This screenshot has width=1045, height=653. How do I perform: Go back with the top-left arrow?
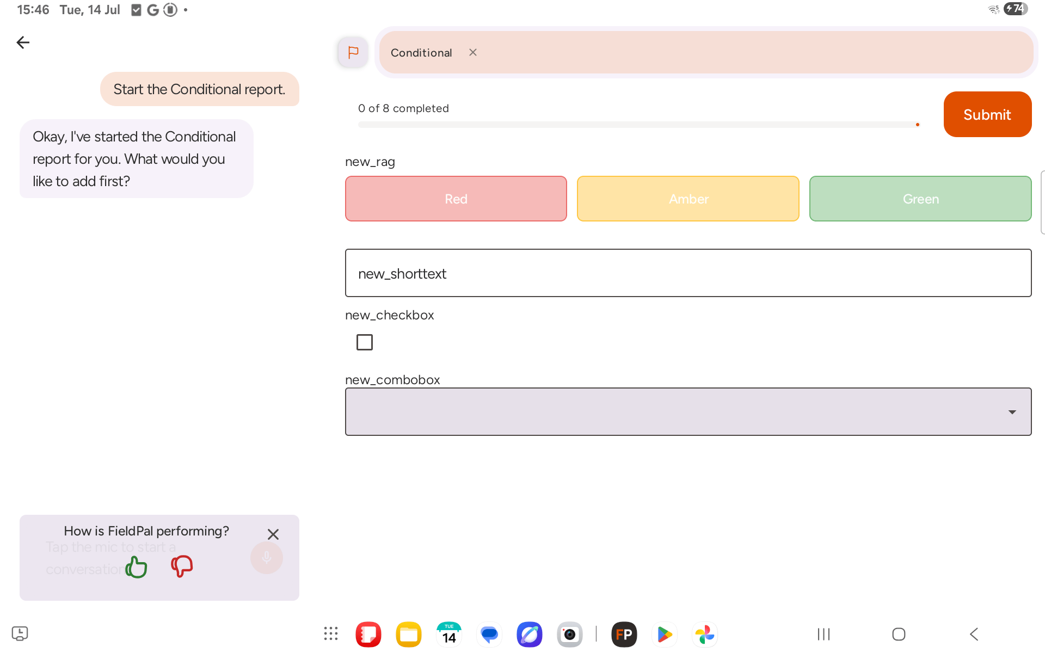click(23, 42)
